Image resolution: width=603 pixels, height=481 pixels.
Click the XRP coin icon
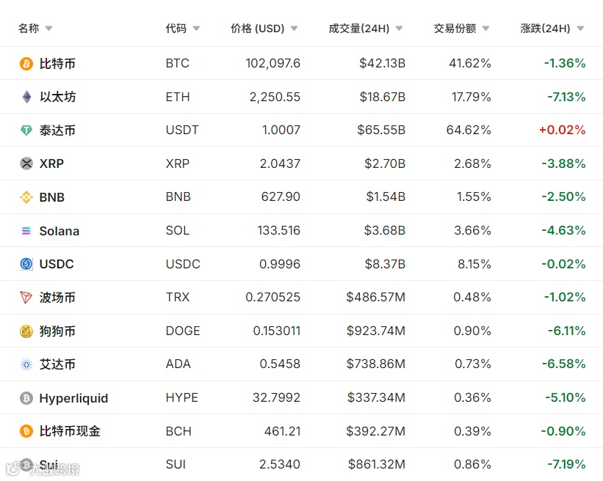[x=26, y=164]
